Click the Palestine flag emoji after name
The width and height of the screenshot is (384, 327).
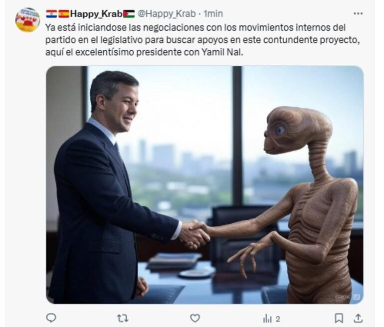129,14
